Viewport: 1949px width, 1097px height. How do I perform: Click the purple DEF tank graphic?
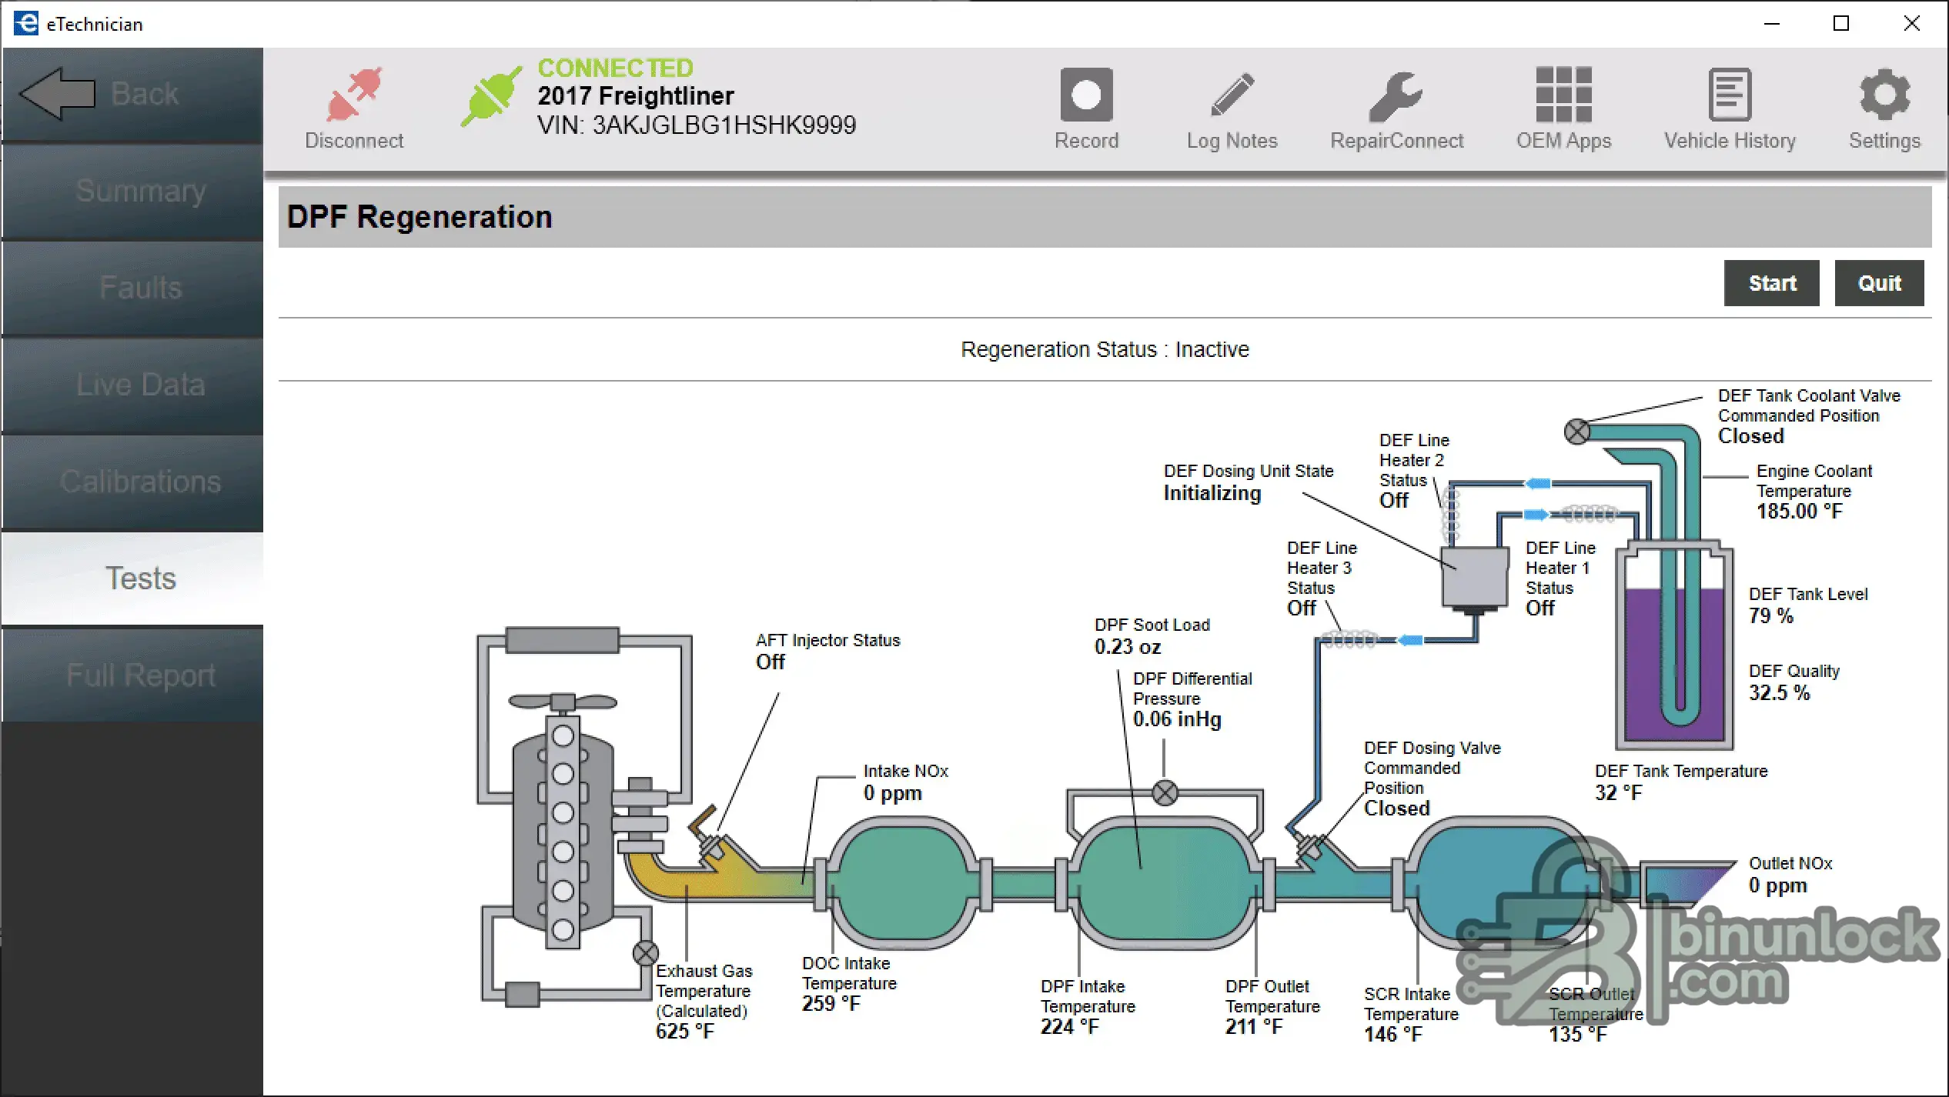click(1674, 646)
